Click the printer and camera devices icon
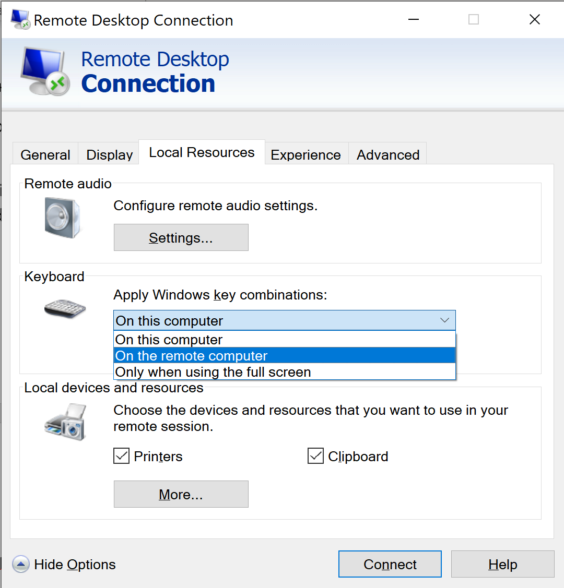The width and height of the screenshot is (564, 588). (x=65, y=422)
